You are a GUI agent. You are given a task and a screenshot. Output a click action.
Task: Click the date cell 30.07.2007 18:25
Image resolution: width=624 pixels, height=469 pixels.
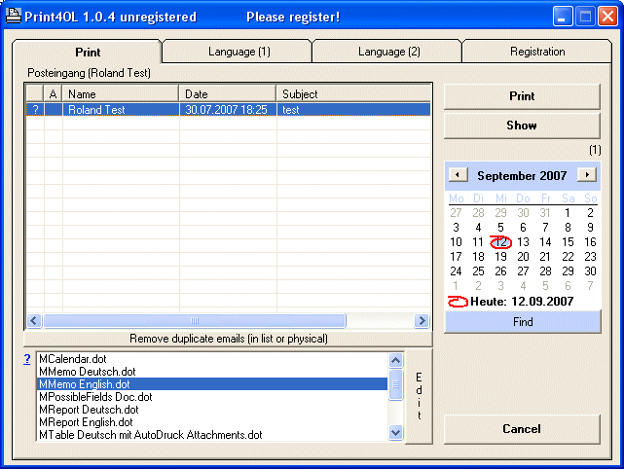(x=227, y=110)
